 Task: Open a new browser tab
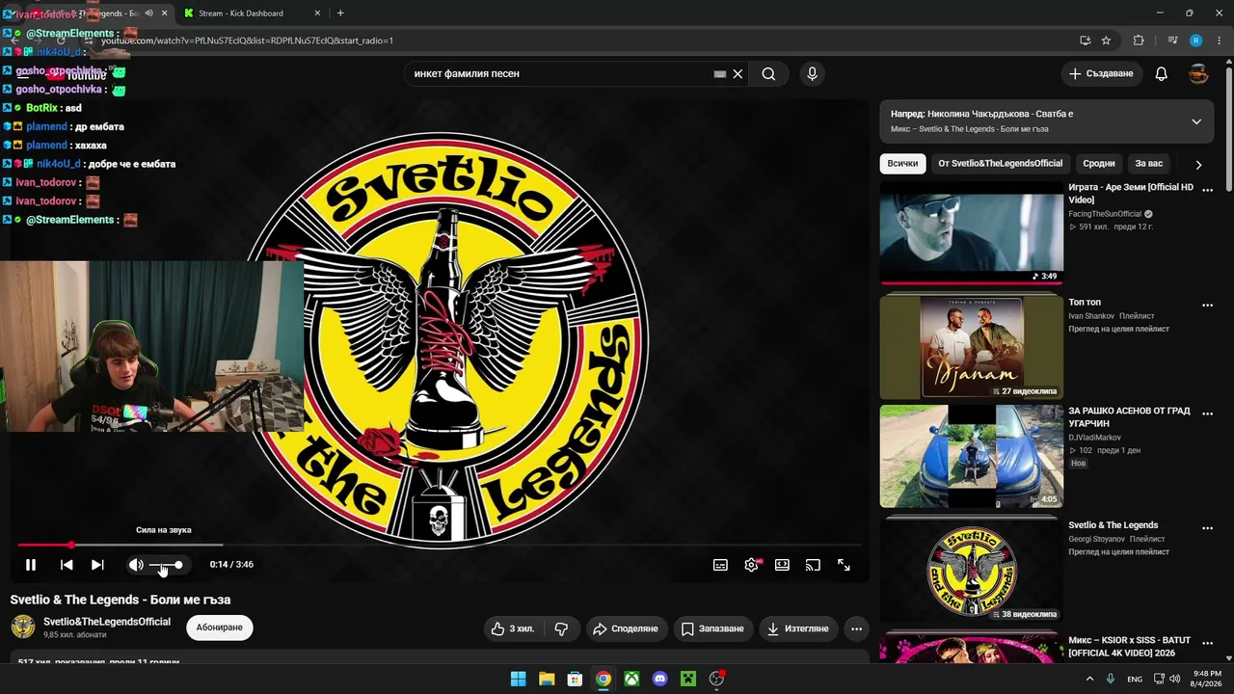click(340, 13)
